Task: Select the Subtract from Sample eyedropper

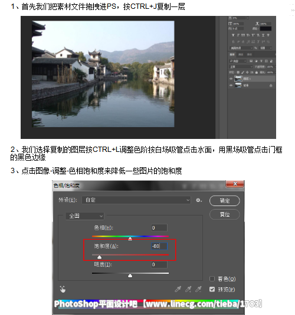Action: click(198, 289)
